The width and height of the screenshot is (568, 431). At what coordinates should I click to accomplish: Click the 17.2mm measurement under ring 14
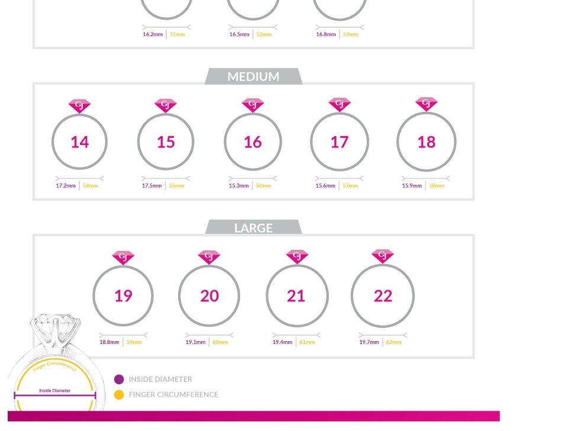click(x=66, y=186)
